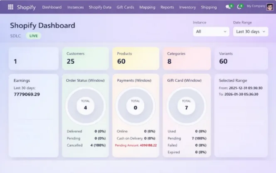The height and width of the screenshot is (173, 276).
Task: Open the Shopify Data menu
Action: click(100, 7)
